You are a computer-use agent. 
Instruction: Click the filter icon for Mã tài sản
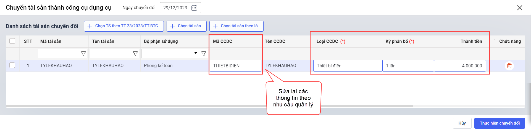[83, 54]
